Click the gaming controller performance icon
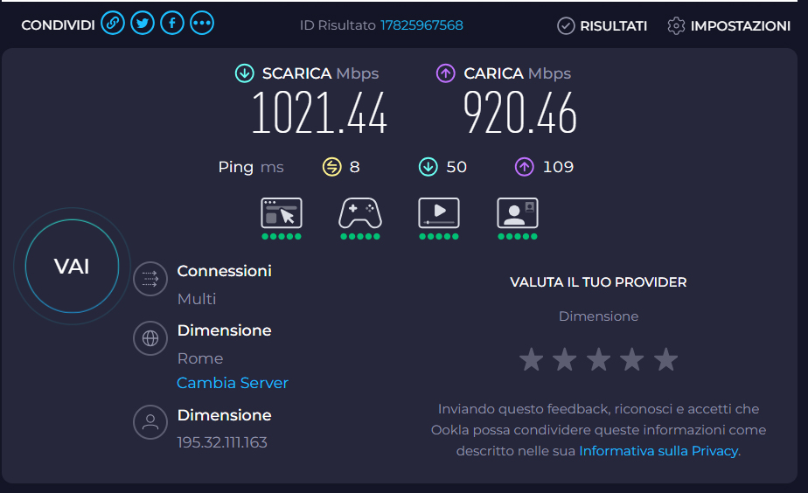Screen dimensions: 808x493 [360, 212]
